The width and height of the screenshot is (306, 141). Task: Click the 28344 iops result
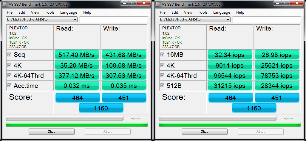(277, 86)
